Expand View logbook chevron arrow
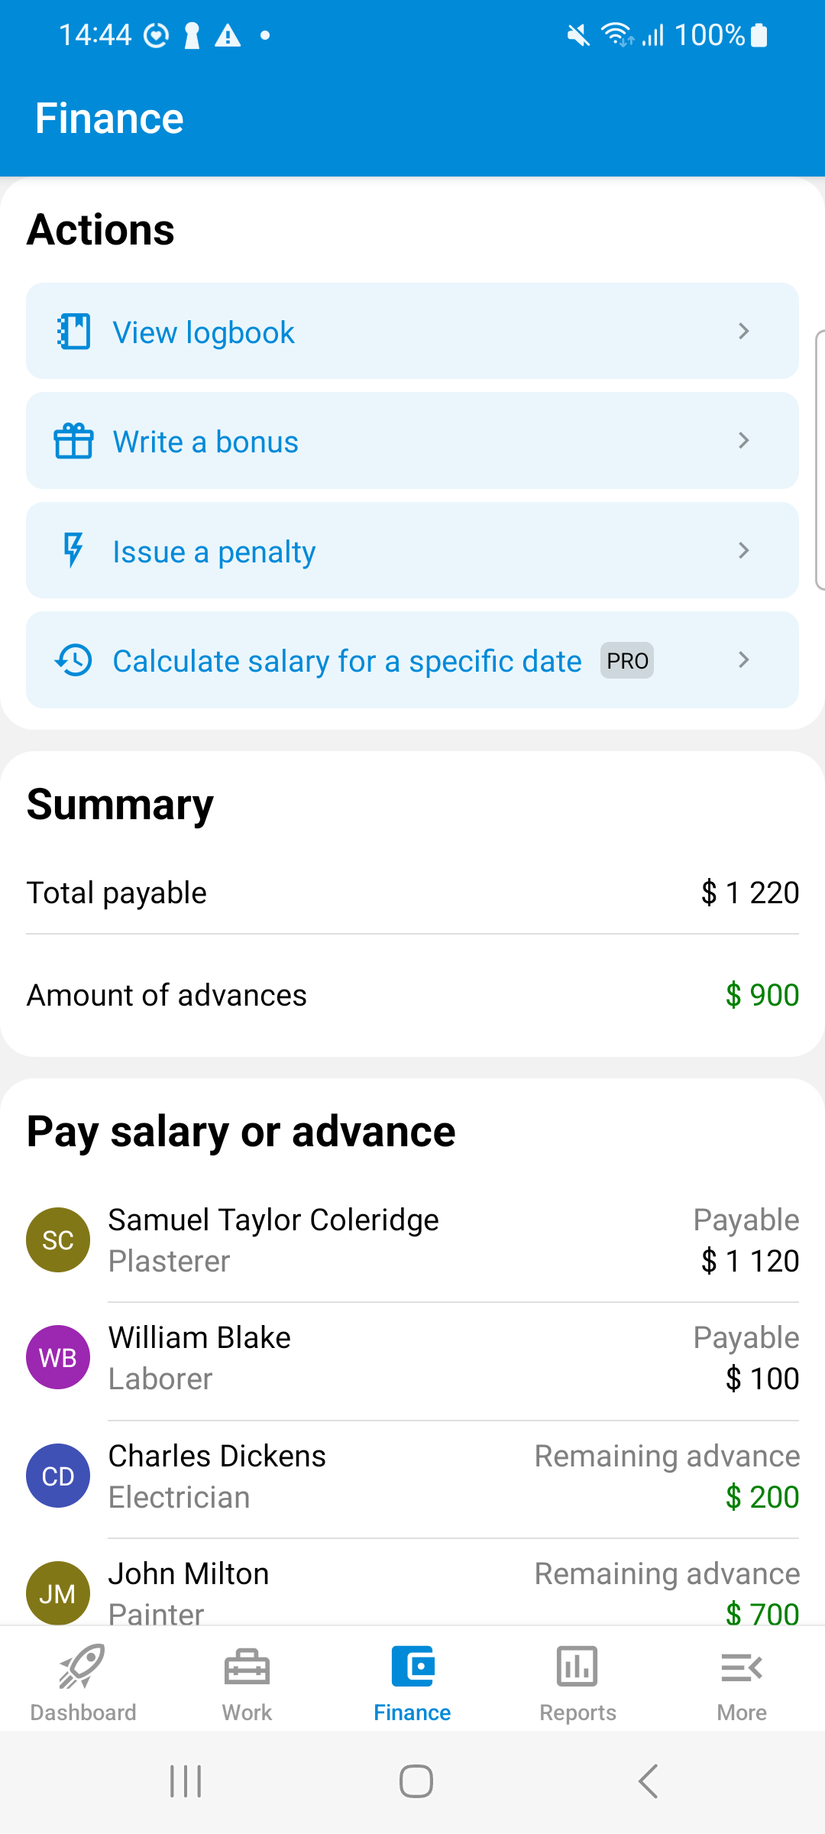 [x=743, y=332]
